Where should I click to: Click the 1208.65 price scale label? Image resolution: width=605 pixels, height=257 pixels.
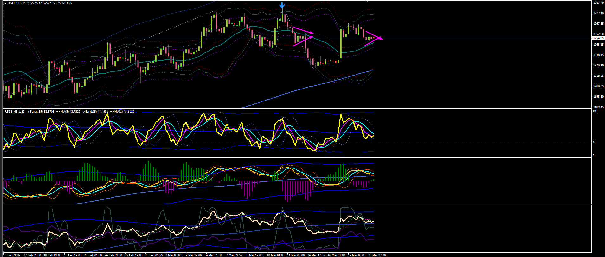(x=598, y=86)
